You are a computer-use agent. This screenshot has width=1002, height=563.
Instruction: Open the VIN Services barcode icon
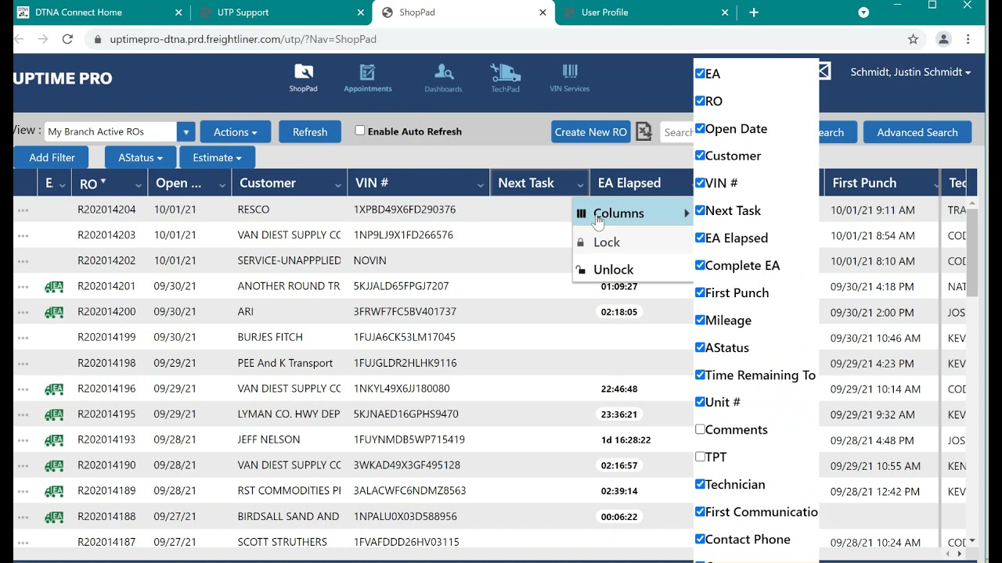[569, 78]
